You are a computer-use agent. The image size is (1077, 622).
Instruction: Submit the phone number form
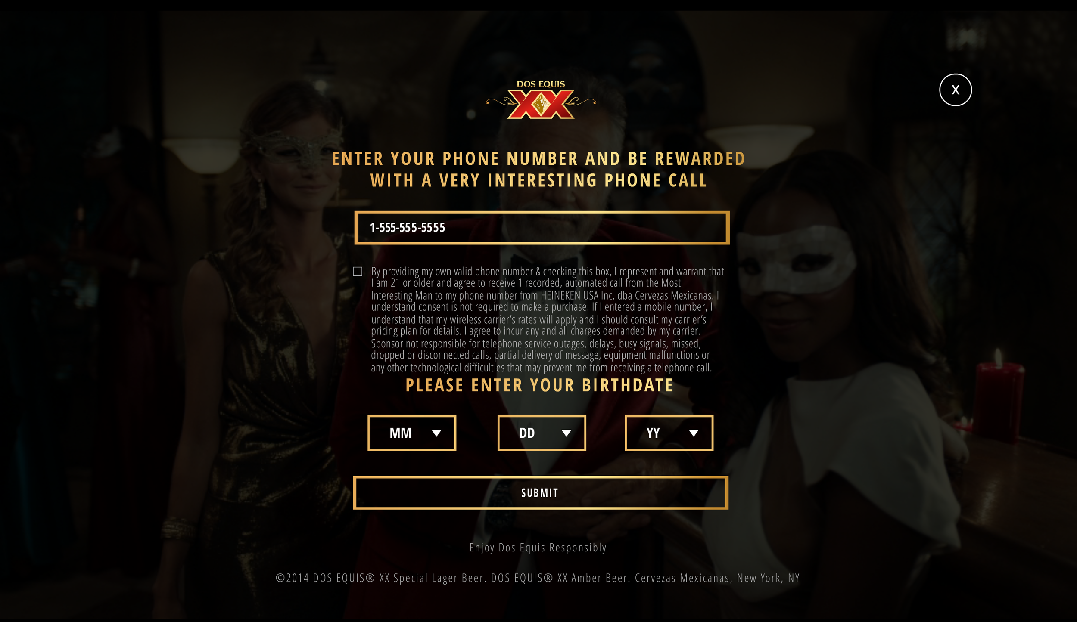541,493
